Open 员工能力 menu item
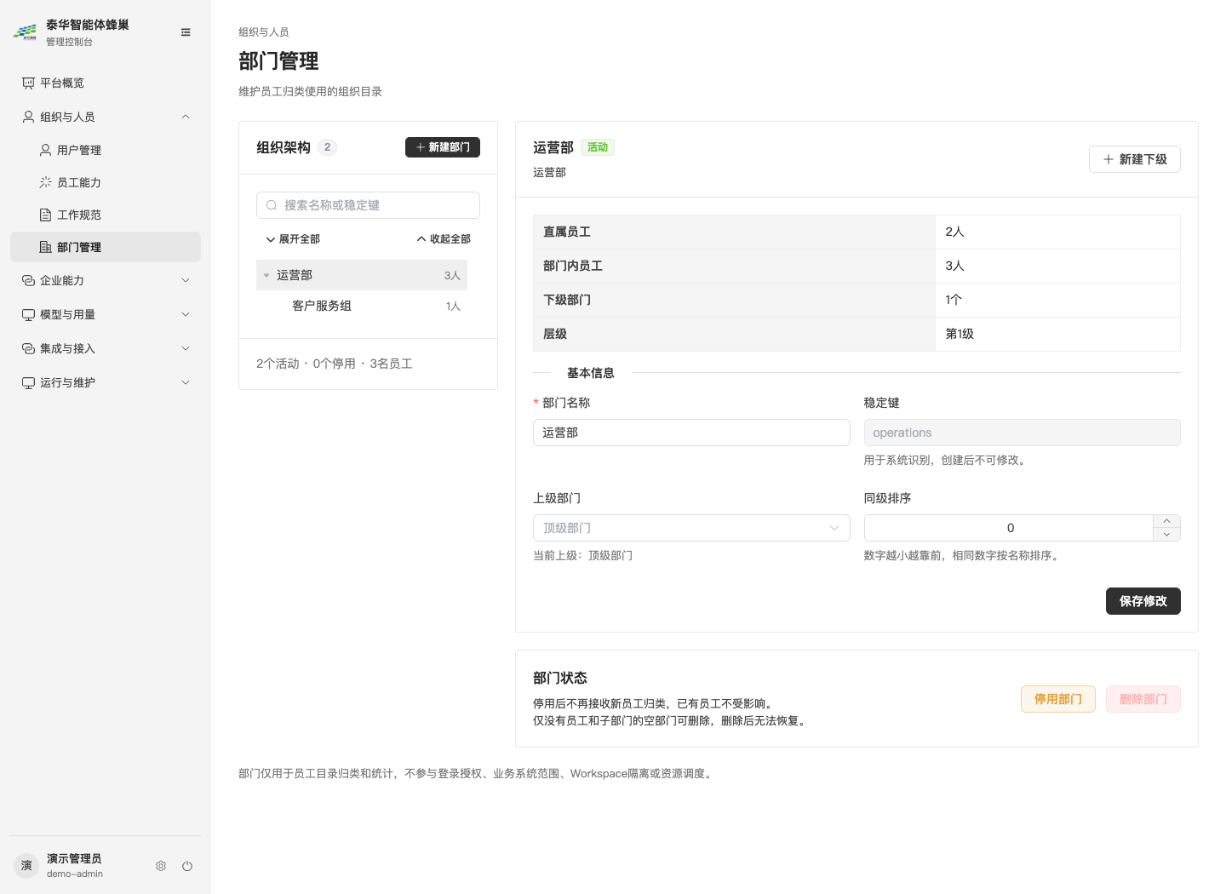This screenshot has height=894, width=1226. (x=106, y=182)
